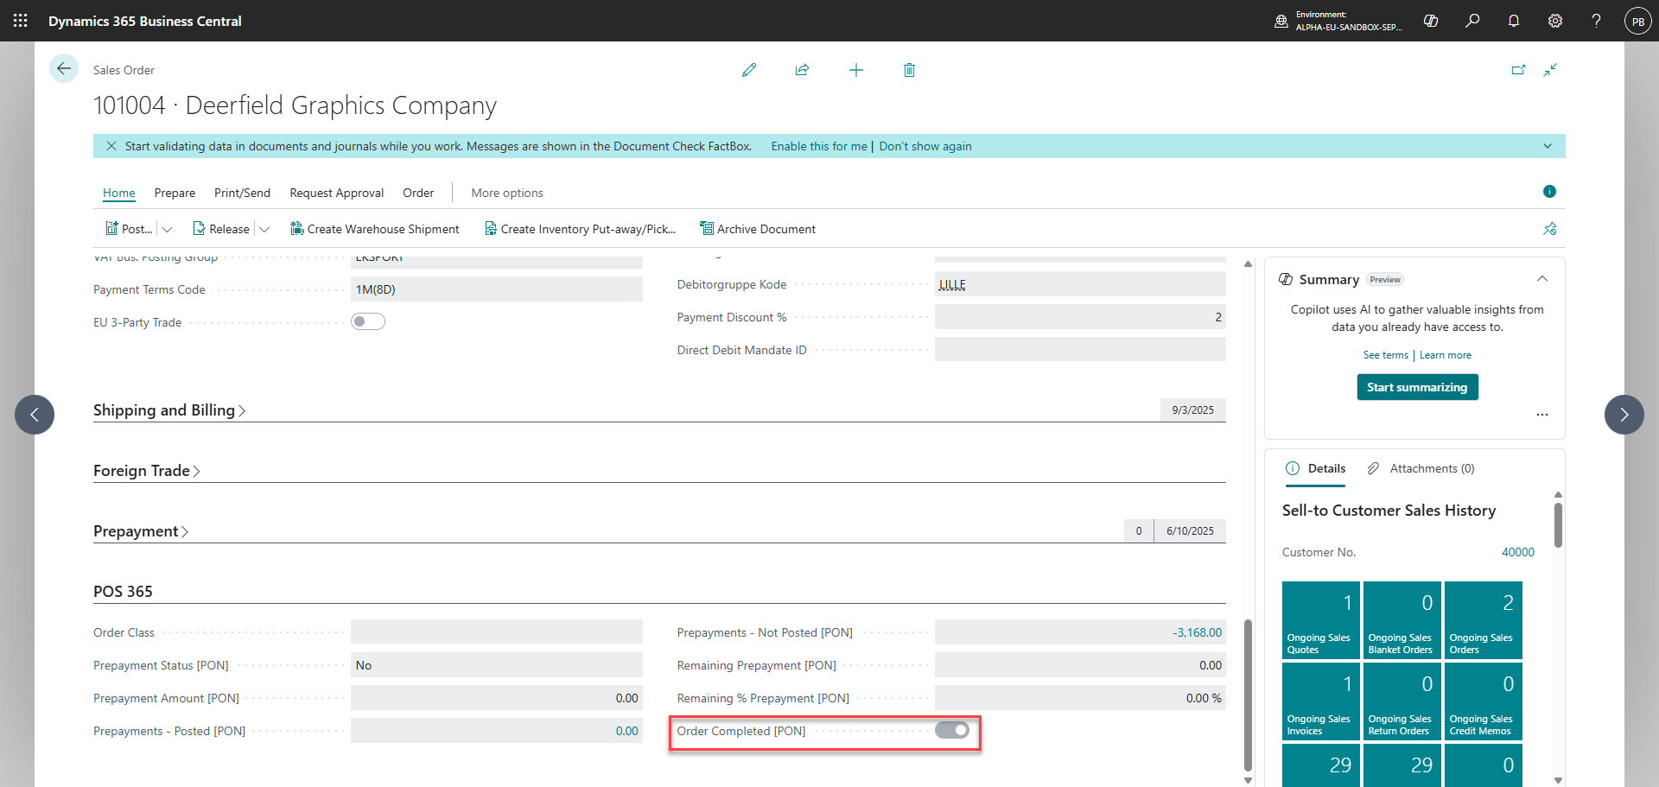Open the Post dropdown arrow

168,229
